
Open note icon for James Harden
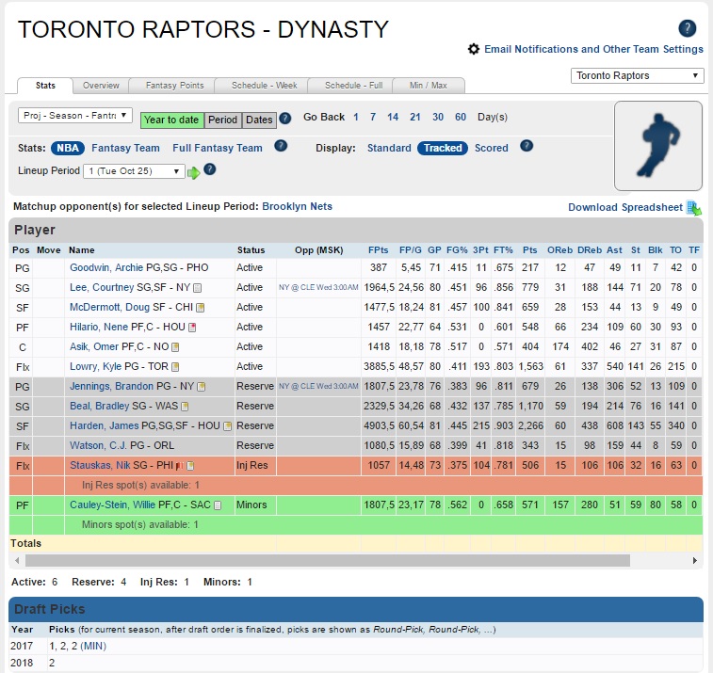pos(227,426)
